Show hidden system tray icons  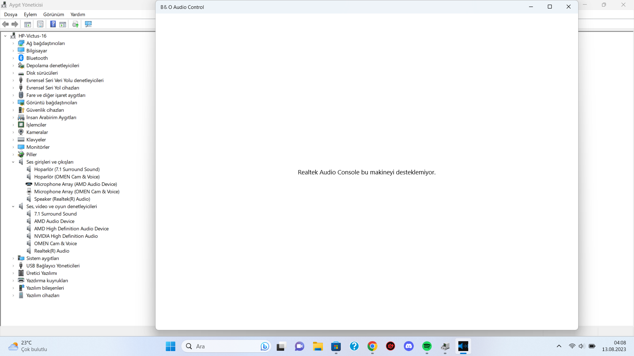click(559, 346)
